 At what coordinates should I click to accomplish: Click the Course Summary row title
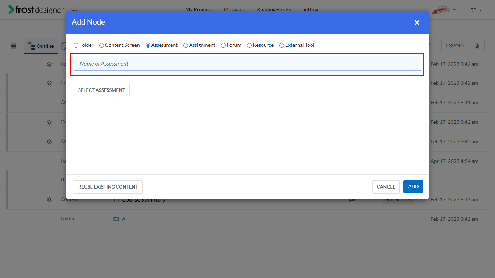point(143,200)
